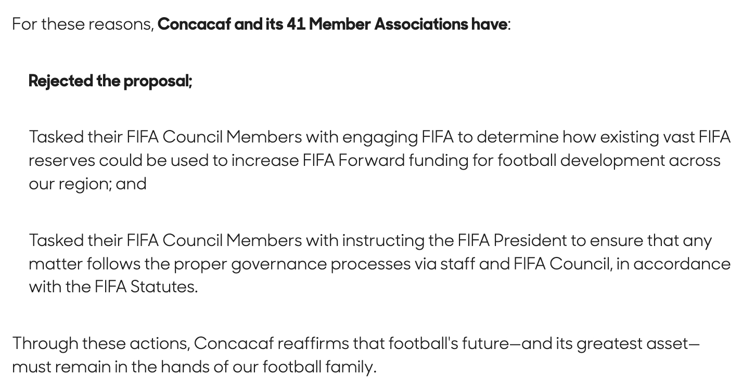Click the words "staff and FIFA Council"
The image size is (742, 388).
(525, 264)
